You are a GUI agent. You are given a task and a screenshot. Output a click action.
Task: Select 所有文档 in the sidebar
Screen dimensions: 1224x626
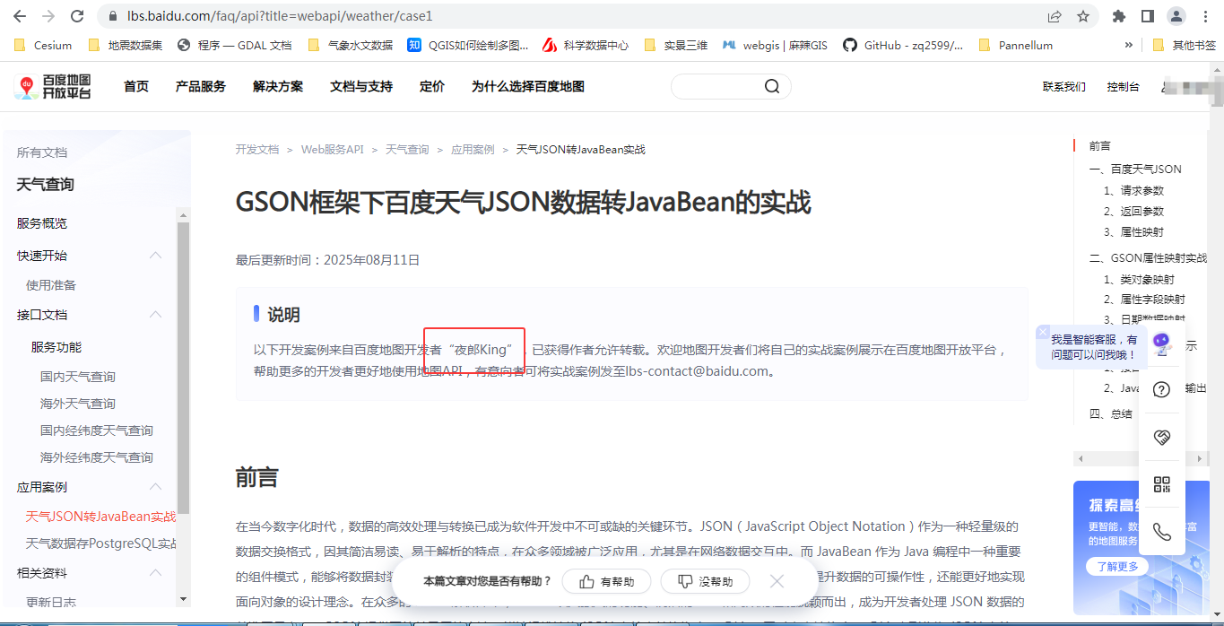click(x=42, y=152)
